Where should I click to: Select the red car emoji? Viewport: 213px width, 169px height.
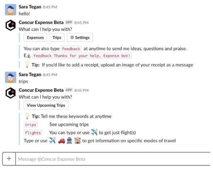click(x=62, y=141)
